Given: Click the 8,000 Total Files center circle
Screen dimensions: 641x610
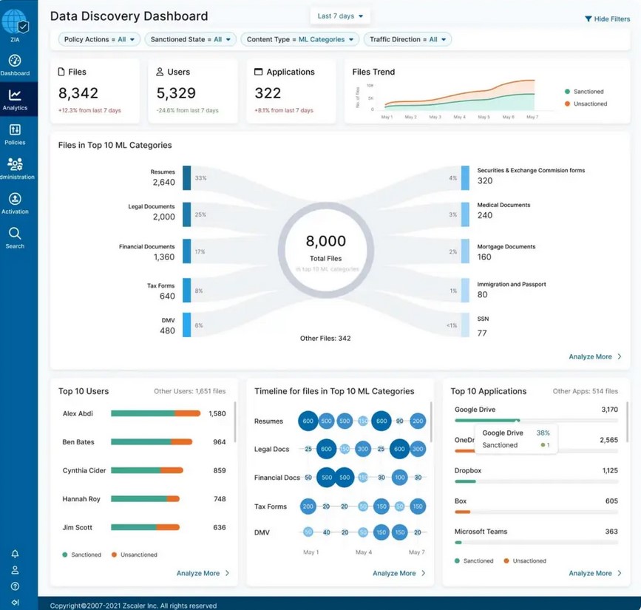Looking at the screenshot, I should (x=326, y=250).
